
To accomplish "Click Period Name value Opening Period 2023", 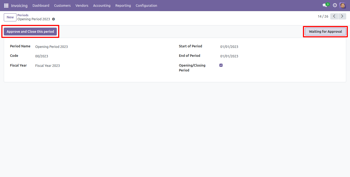I will pos(51,47).
